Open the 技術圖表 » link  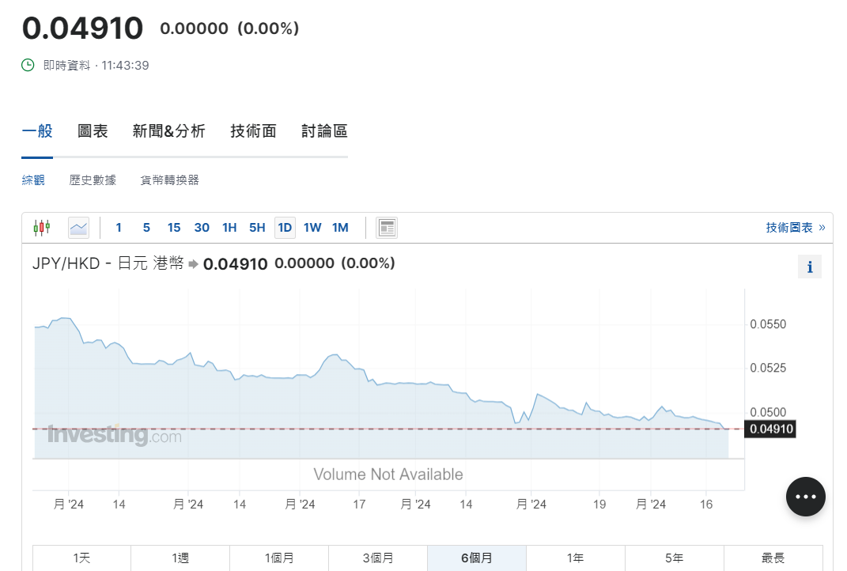(x=795, y=228)
